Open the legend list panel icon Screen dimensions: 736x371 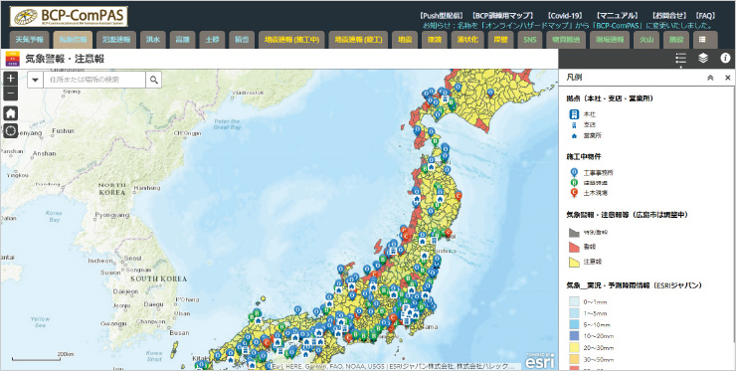click(x=680, y=59)
